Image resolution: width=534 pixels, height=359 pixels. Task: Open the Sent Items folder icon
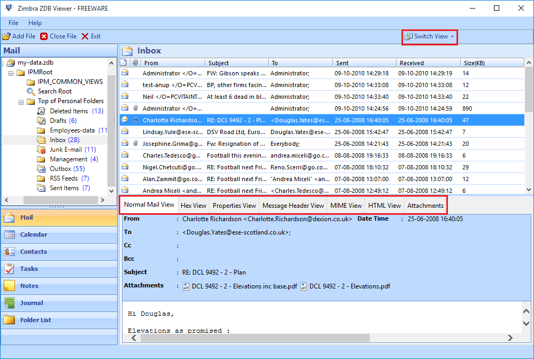coord(41,188)
